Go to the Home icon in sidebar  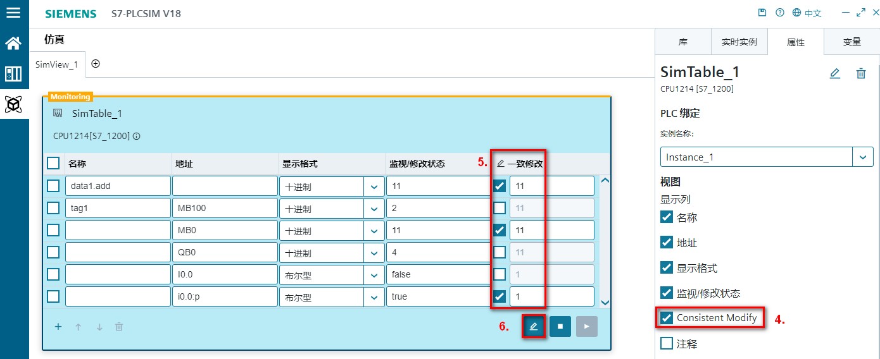click(x=13, y=44)
